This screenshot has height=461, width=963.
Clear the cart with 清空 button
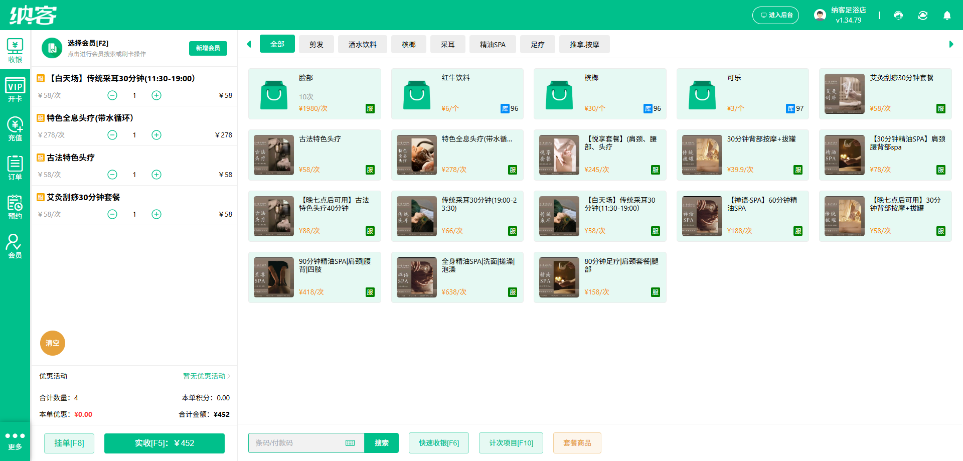[53, 343]
